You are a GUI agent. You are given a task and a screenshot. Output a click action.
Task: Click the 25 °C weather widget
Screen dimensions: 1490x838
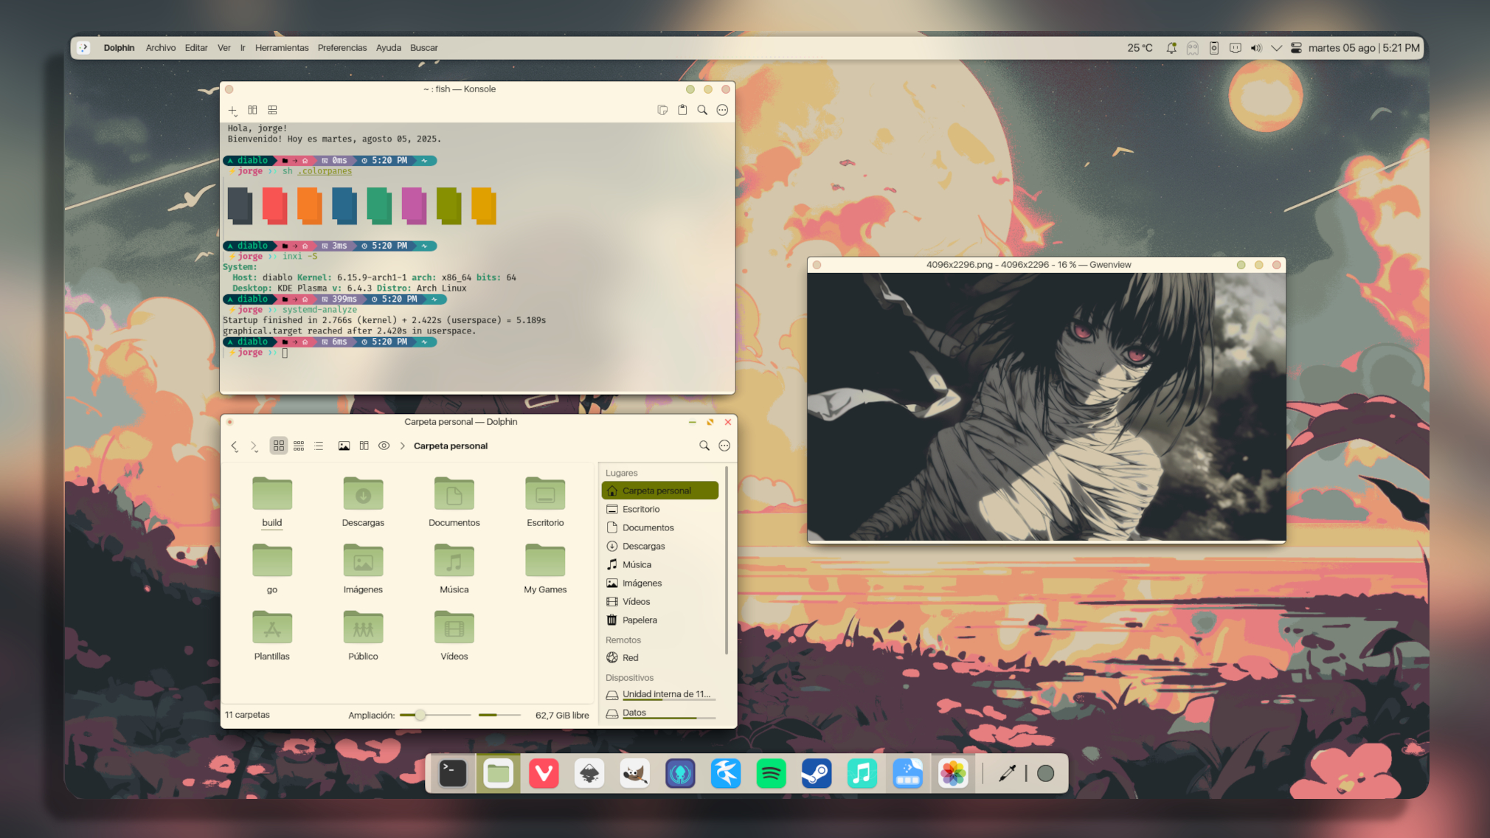(1140, 48)
